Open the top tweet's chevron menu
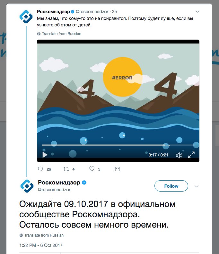Image resolution: width=219 pixels, height=254 pixels. (x=197, y=12)
